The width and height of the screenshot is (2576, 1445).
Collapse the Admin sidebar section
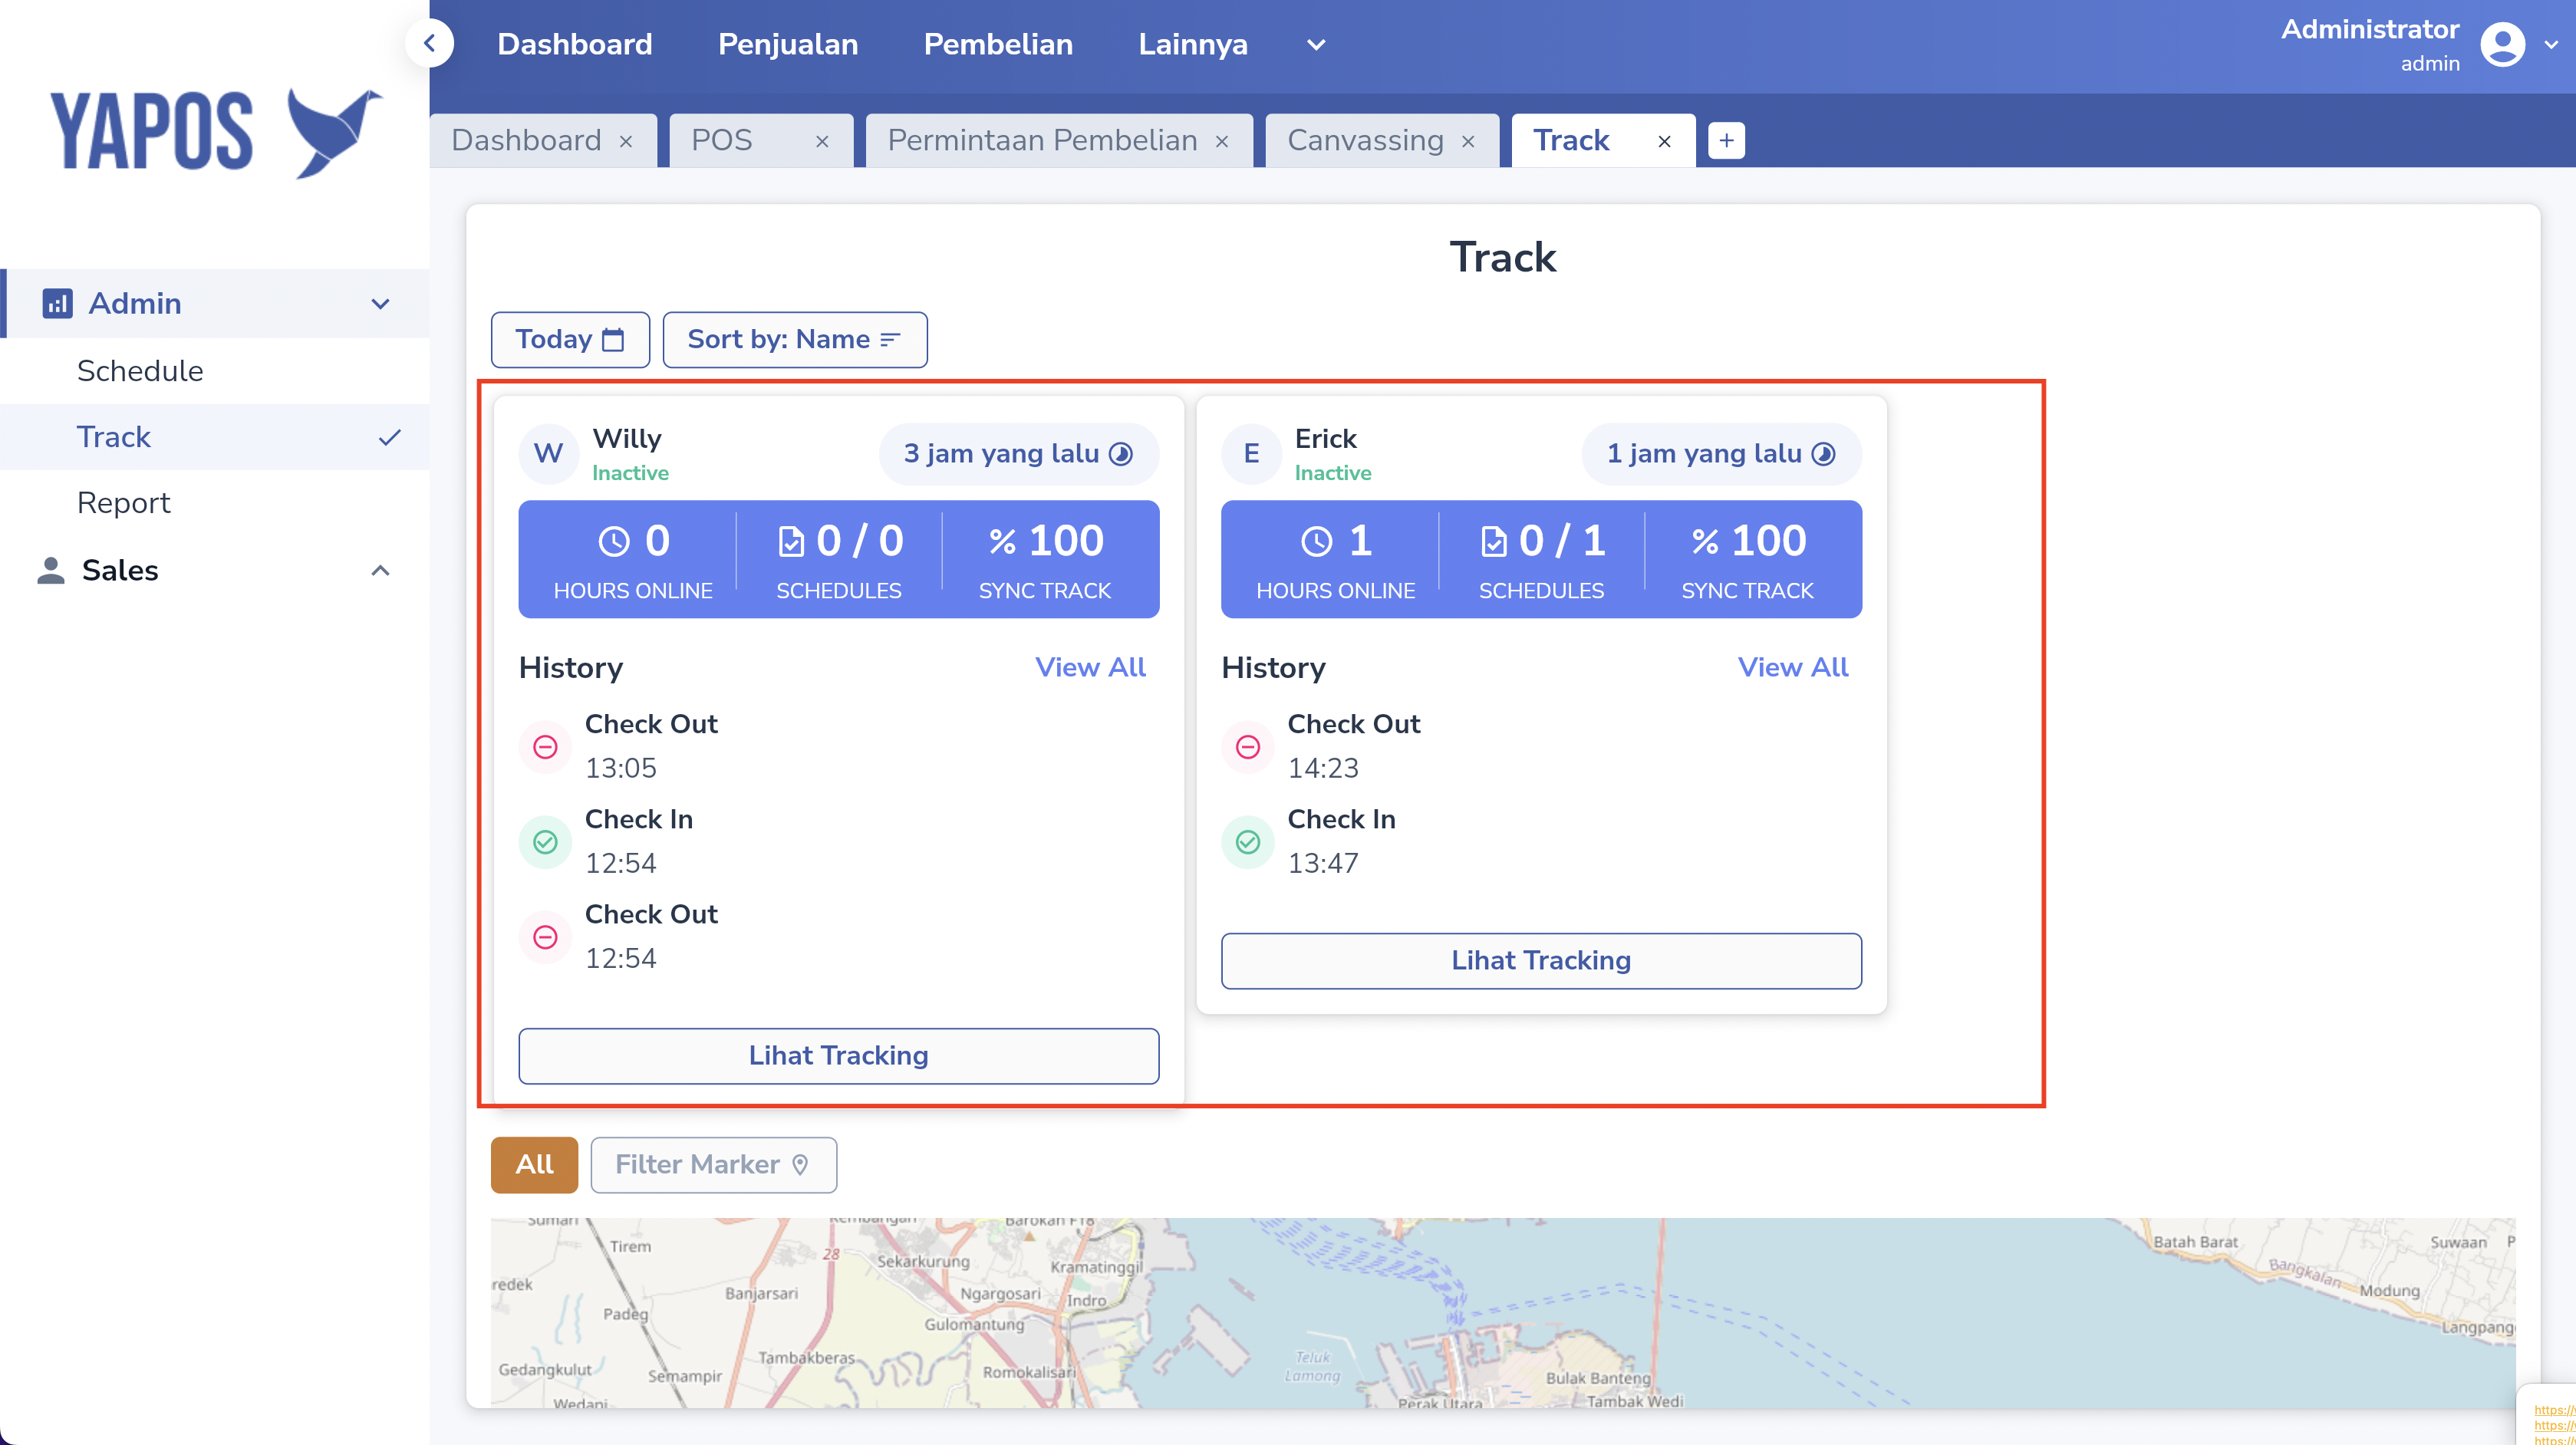pos(380,303)
